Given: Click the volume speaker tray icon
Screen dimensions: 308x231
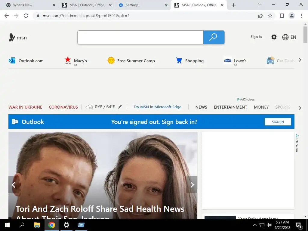Looking at the screenshot, I should [x=269, y=225].
